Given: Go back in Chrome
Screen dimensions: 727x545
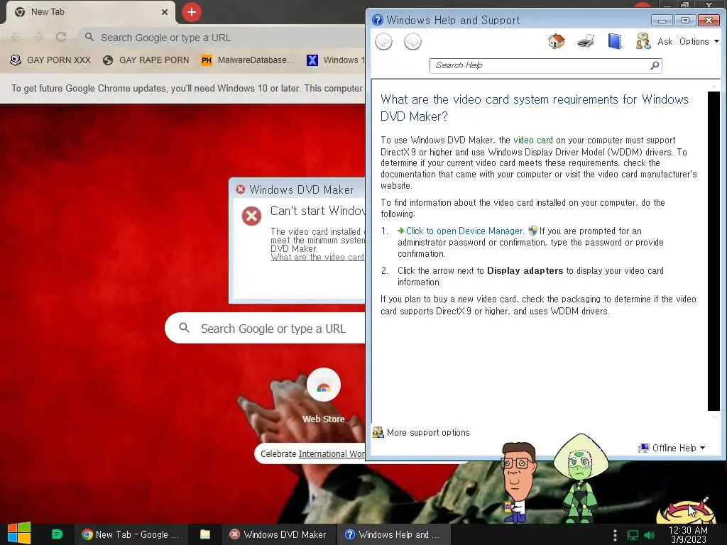Looking at the screenshot, I should pos(16,37).
